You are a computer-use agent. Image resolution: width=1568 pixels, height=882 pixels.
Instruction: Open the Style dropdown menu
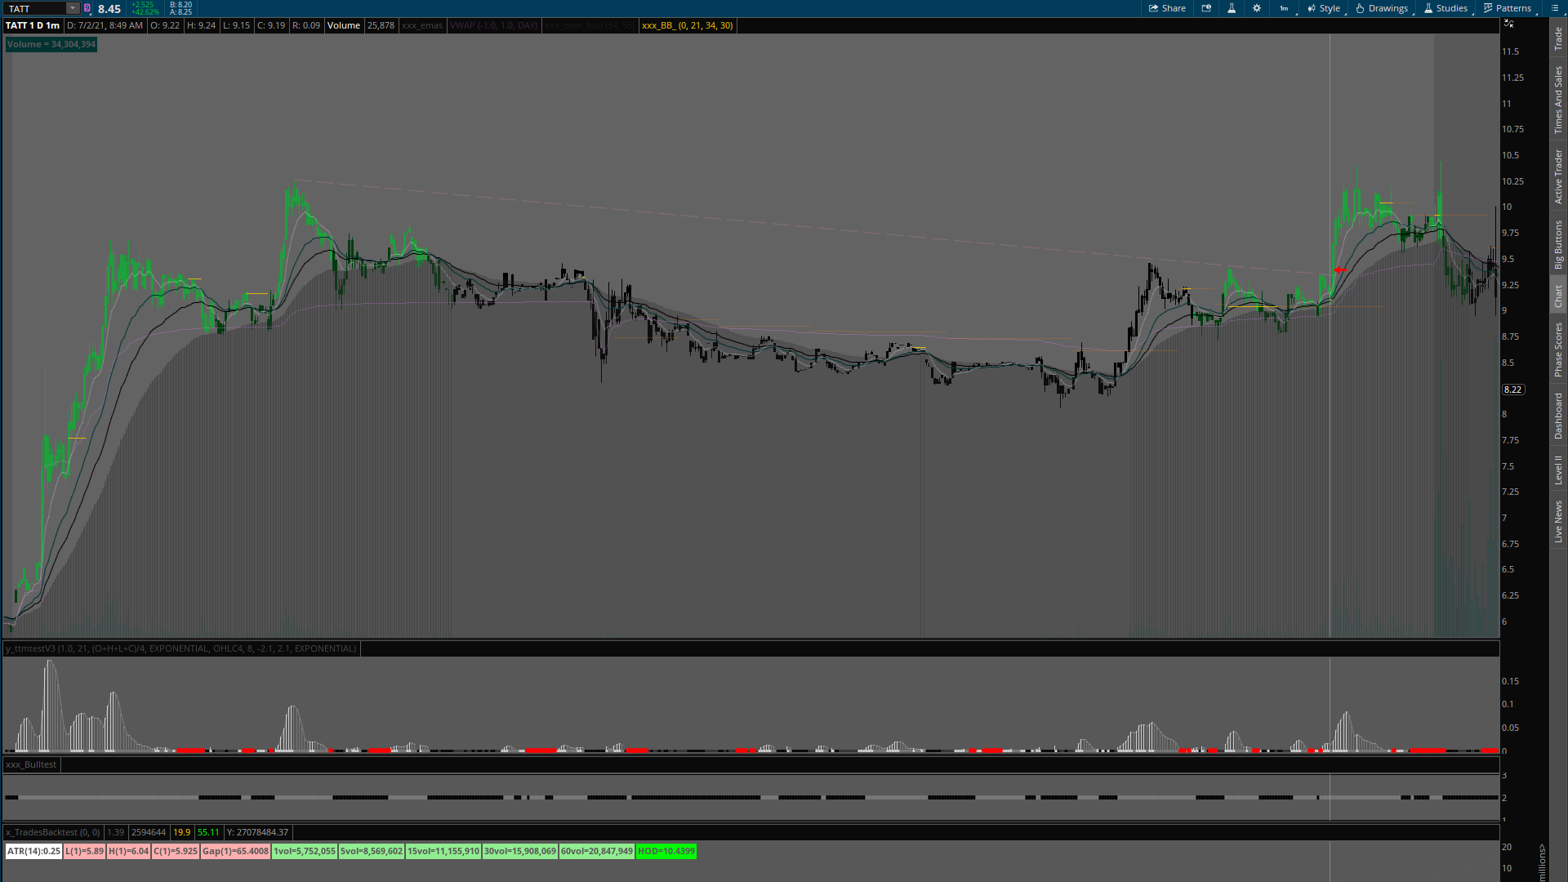pos(1324,8)
